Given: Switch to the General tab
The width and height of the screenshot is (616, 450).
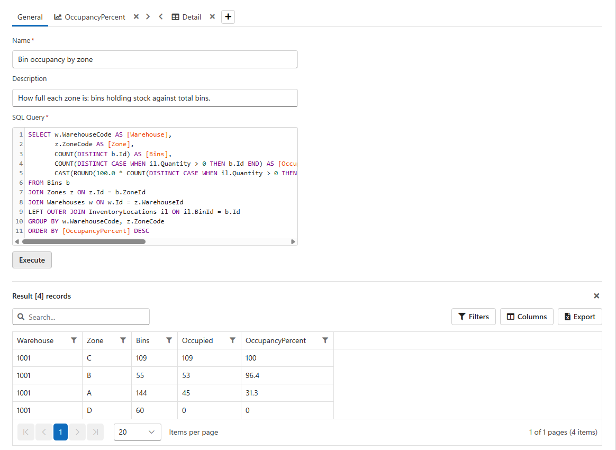Looking at the screenshot, I should coord(30,17).
